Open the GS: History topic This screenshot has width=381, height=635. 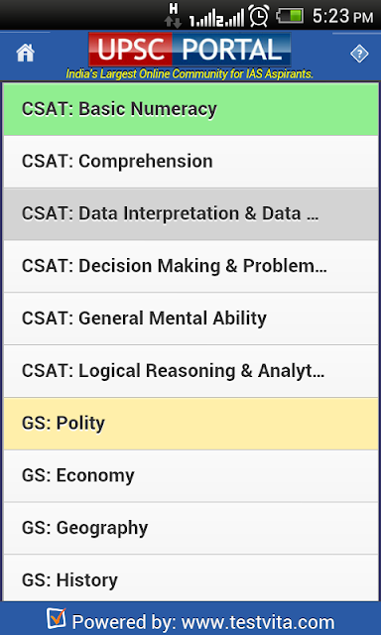pyautogui.click(x=190, y=577)
